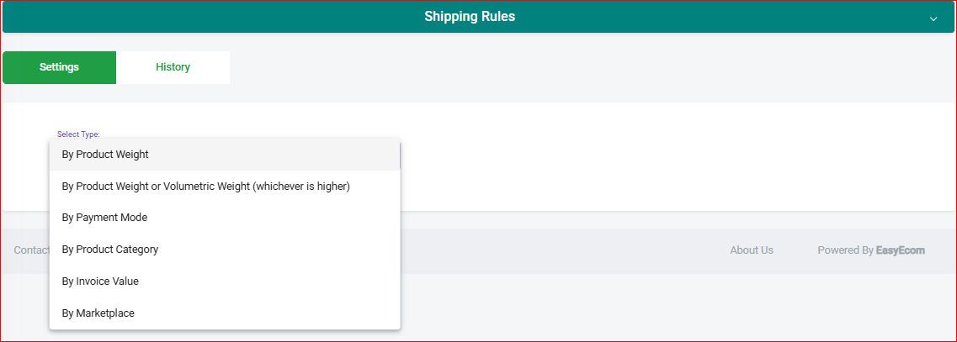Open the Settings tab
The height and width of the screenshot is (342, 957).
(59, 67)
